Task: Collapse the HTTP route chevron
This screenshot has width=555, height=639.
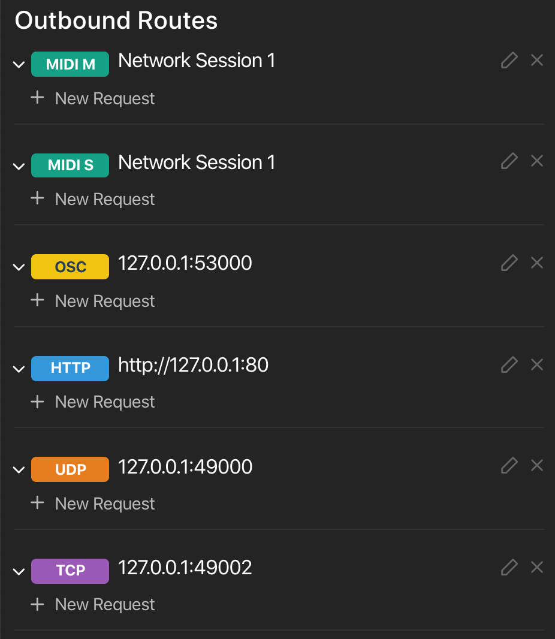Action: (x=19, y=369)
